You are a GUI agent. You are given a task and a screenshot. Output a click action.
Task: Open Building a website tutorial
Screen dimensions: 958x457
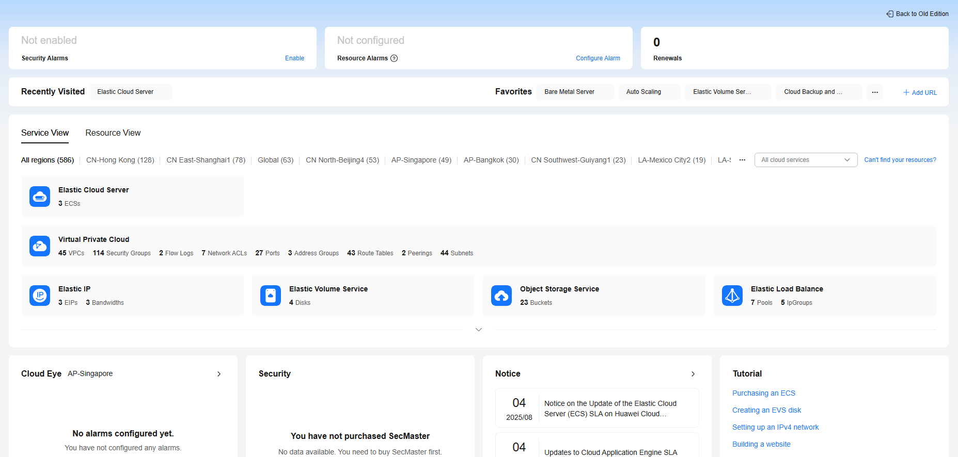coord(761,444)
